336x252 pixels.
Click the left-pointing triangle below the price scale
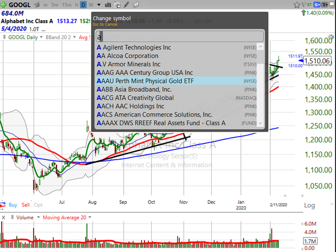pyautogui.click(x=302, y=195)
